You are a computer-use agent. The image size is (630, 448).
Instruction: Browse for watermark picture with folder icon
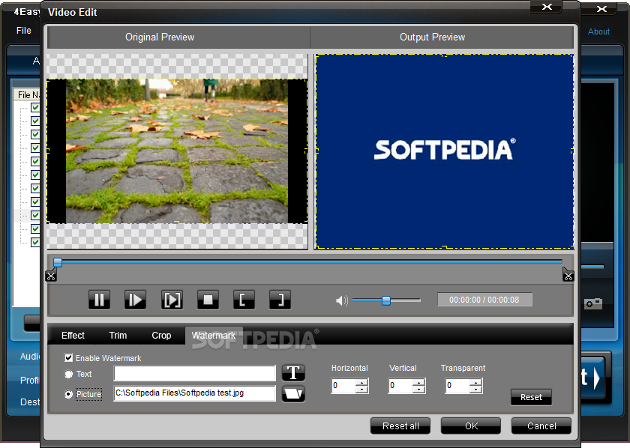[x=293, y=394]
